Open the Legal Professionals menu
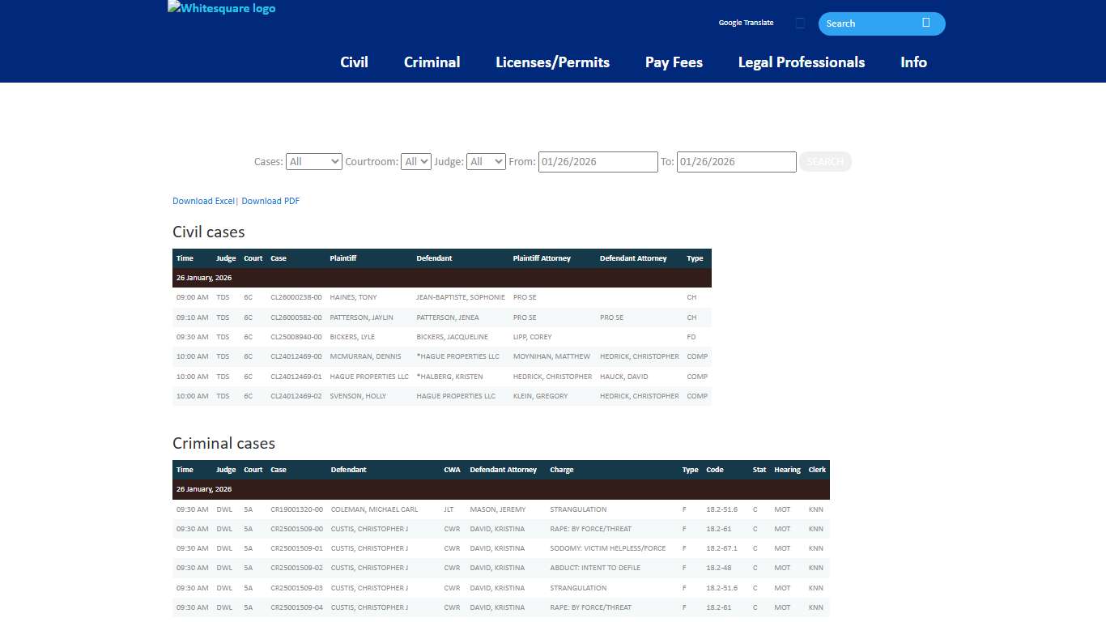This screenshot has width=1106, height=622. pos(801,62)
